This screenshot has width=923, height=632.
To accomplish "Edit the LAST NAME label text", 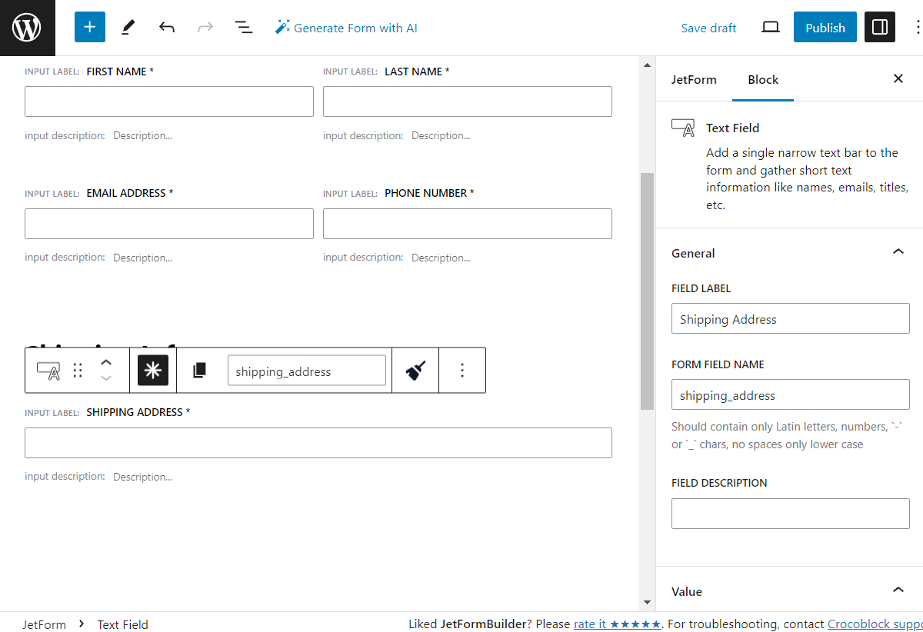I will 413,72.
